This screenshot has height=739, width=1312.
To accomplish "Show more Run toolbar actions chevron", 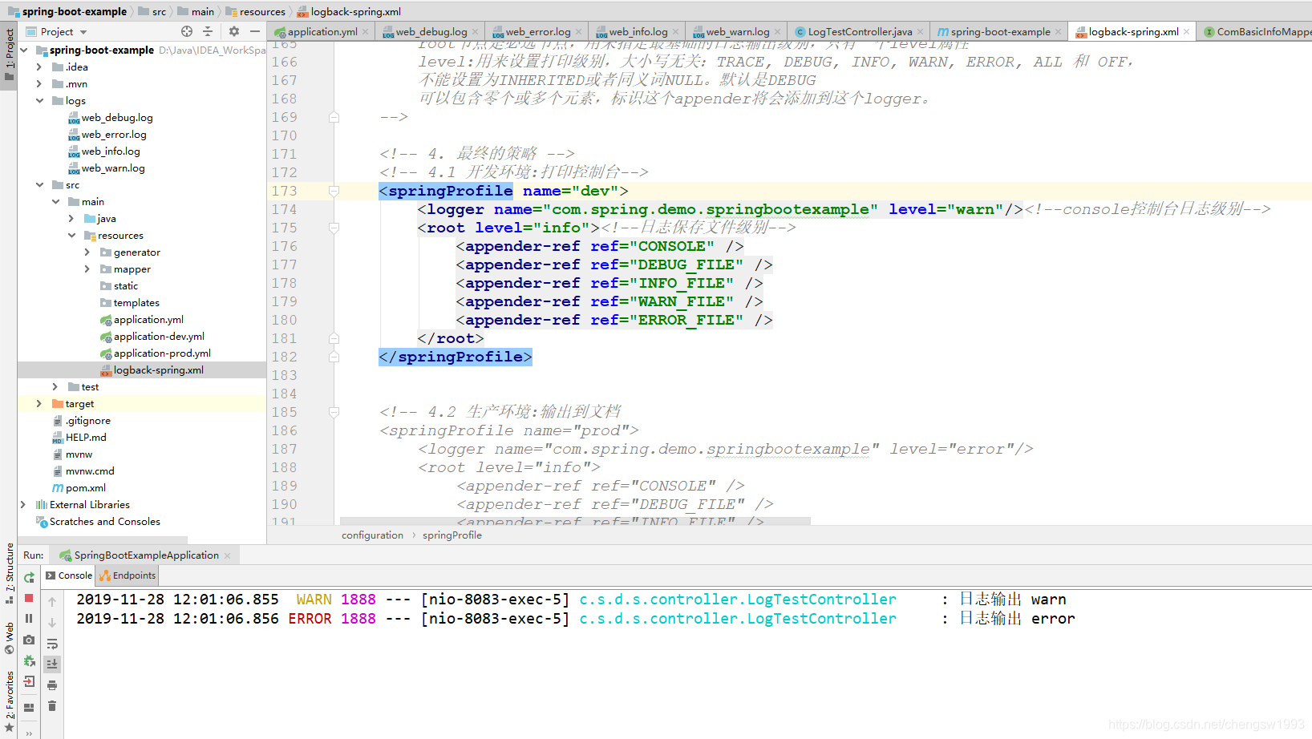I will tap(29, 733).
